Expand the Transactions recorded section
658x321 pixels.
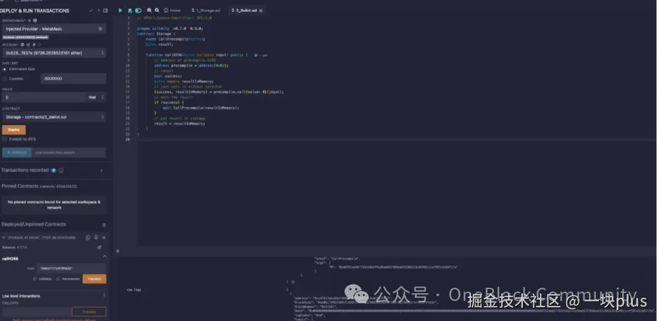[x=102, y=171]
